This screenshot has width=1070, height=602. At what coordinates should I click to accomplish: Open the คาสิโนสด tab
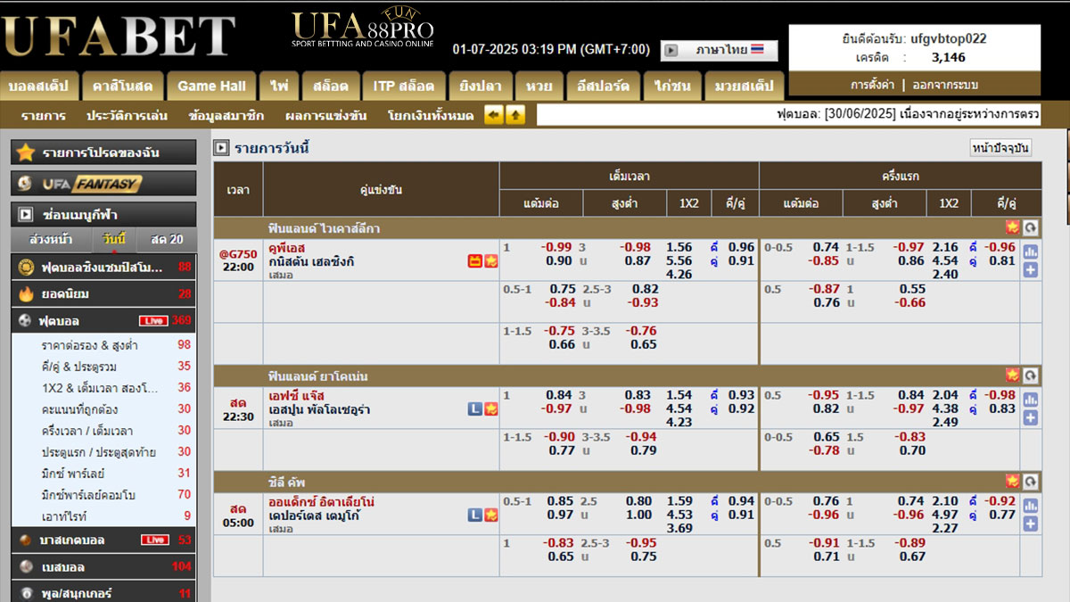[x=122, y=87]
